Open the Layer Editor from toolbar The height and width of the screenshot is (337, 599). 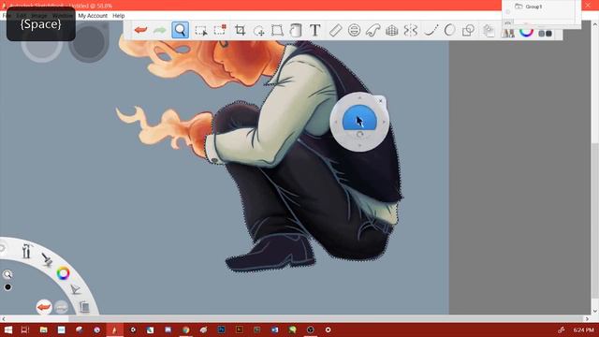click(489, 31)
